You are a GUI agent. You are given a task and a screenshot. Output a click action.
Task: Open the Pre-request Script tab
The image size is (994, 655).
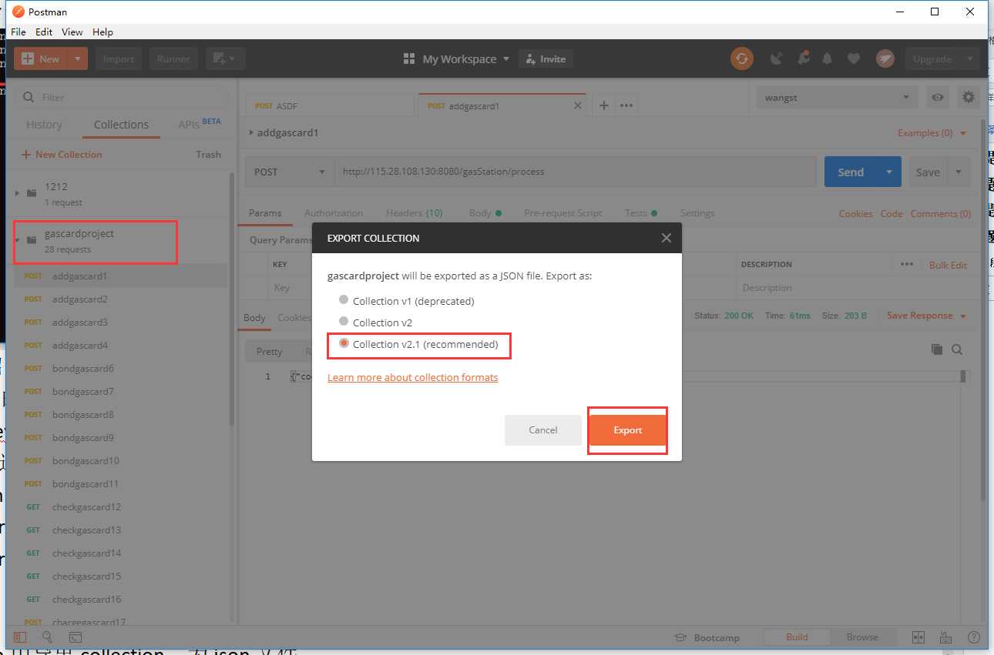click(563, 213)
